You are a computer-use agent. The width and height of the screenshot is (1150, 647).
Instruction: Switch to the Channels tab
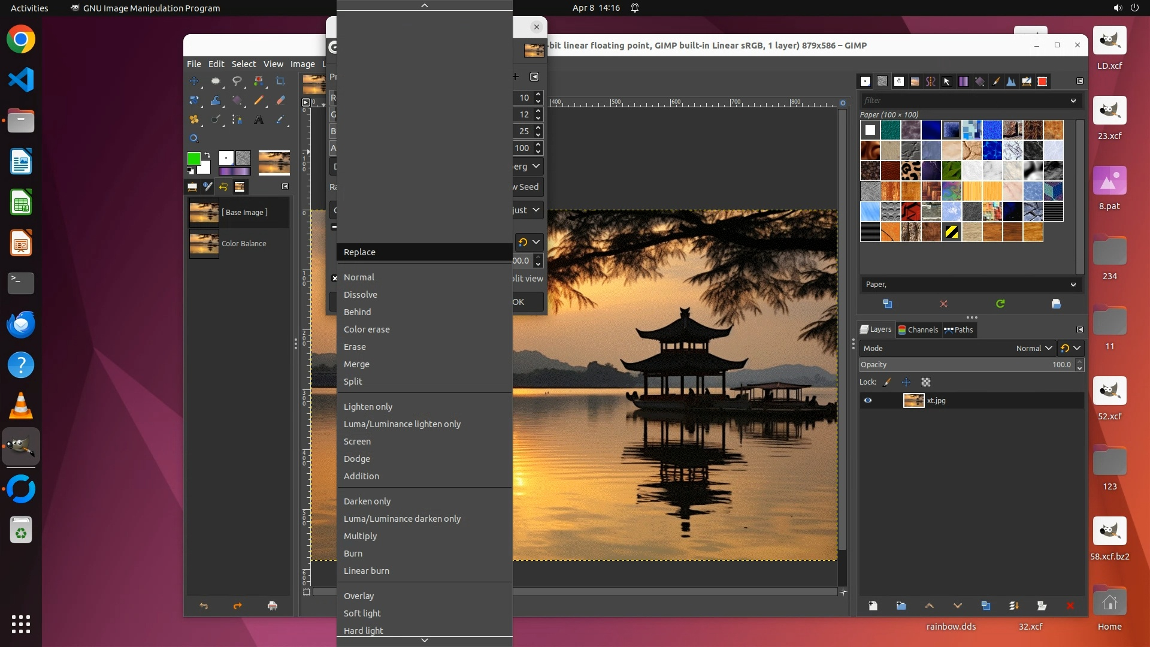click(x=918, y=329)
